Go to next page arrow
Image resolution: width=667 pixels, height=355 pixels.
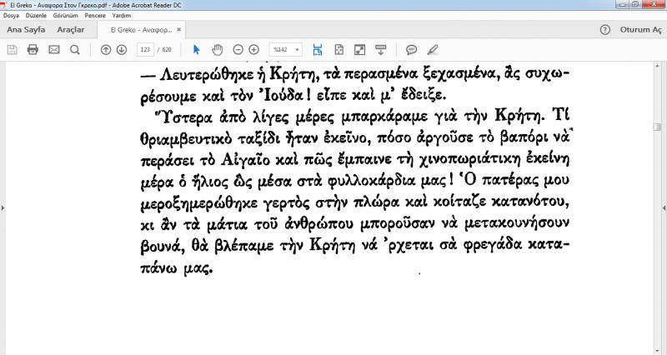122,50
